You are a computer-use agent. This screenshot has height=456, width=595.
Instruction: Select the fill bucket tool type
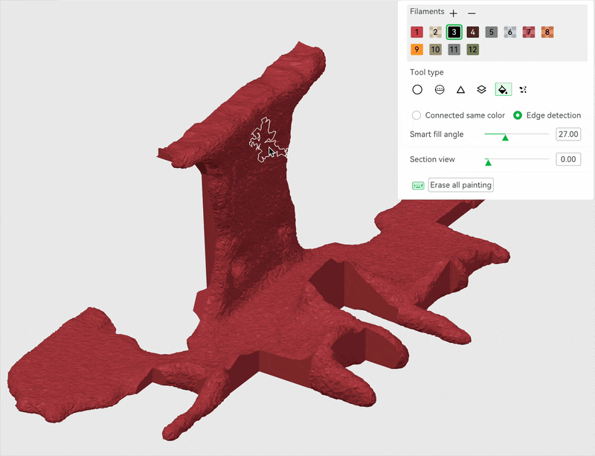tap(503, 90)
